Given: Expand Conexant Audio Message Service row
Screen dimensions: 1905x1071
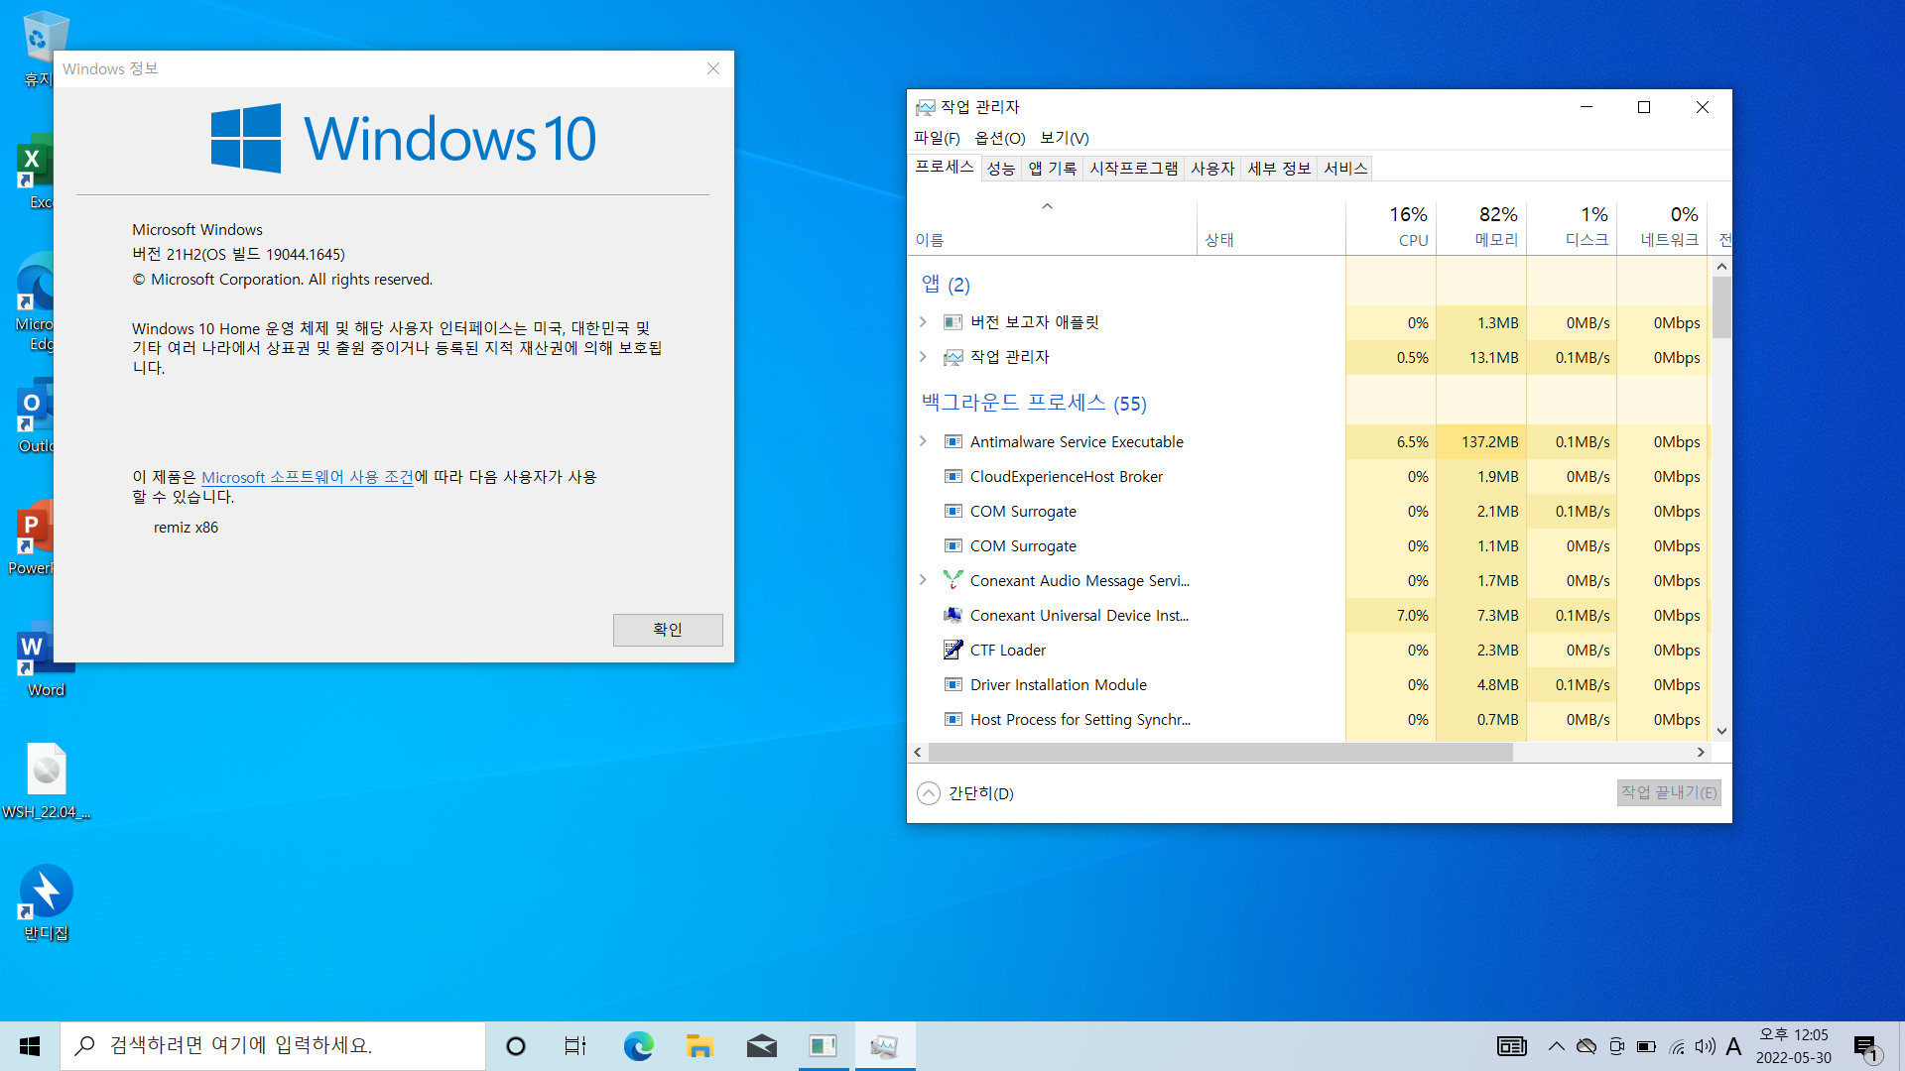Looking at the screenshot, I should click(x=923, y=580).
